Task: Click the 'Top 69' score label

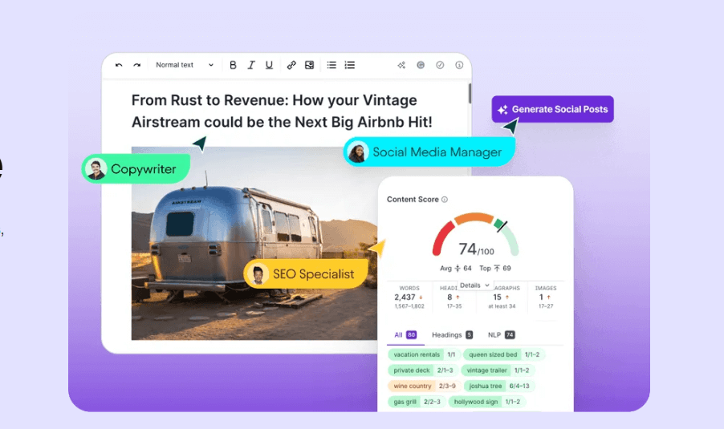Action: pyautogui.click(x=495, y=269)
